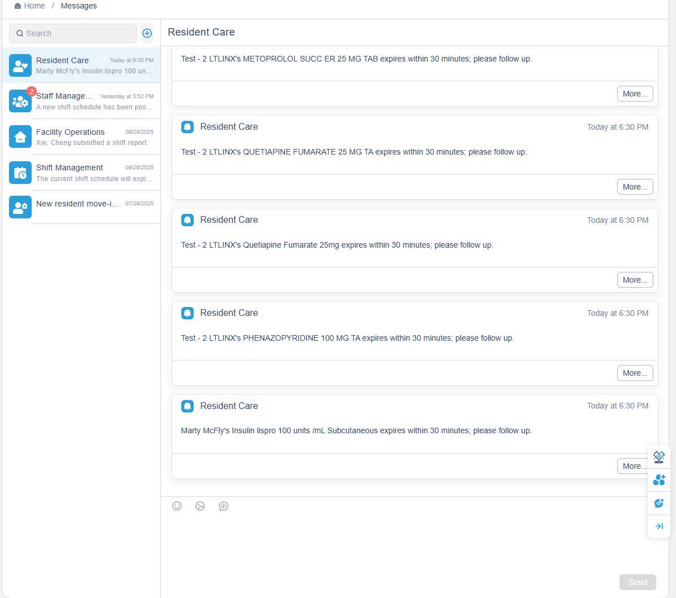
Task: Click the Home breadcrumb link
Action: (x=34, y=6)
